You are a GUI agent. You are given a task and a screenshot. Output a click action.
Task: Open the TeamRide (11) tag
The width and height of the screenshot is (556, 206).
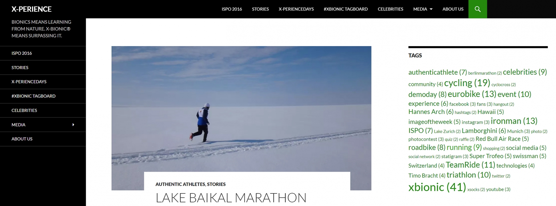coord(471,165)
